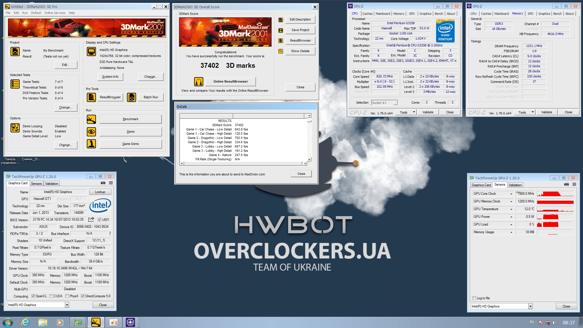This screenshot has height=328, width=583.
Task: Toggle the CUDA checkbox in GPU-Z
Action: (51, 296)
